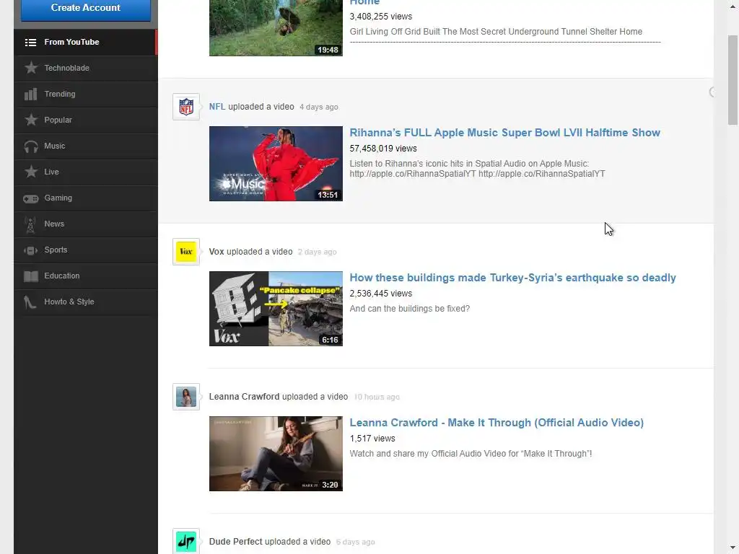Click the Popular star icon
The image size is (739, 554).
[31, 120]
